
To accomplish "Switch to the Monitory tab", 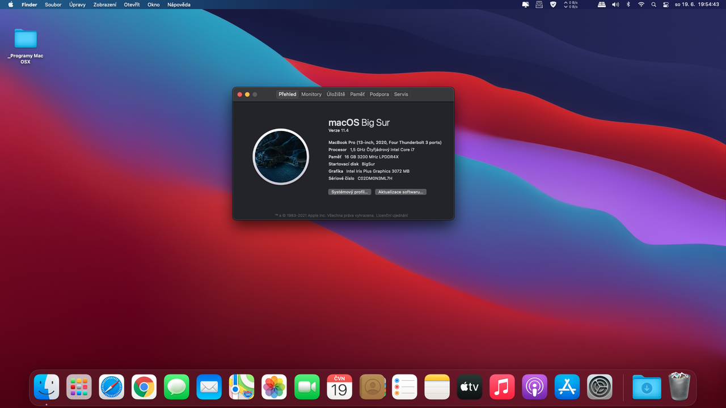I will pyautogui.click(x=311, y=94).
